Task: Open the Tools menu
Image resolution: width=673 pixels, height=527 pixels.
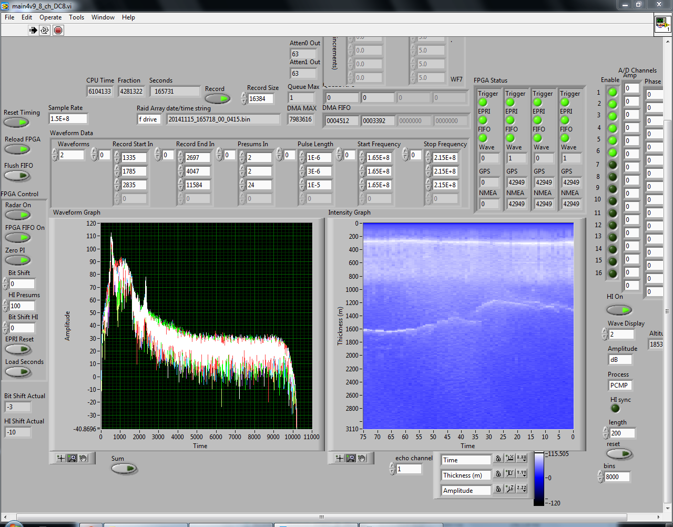Action: pyautogui.click(x=76, y=17)
